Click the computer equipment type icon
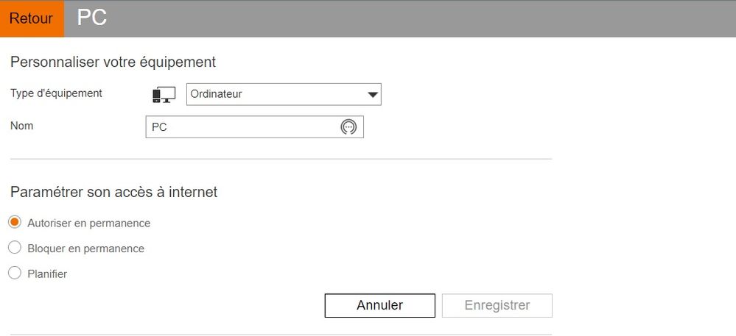This screenshot has height=336, width=736. (x=164, y=95)
